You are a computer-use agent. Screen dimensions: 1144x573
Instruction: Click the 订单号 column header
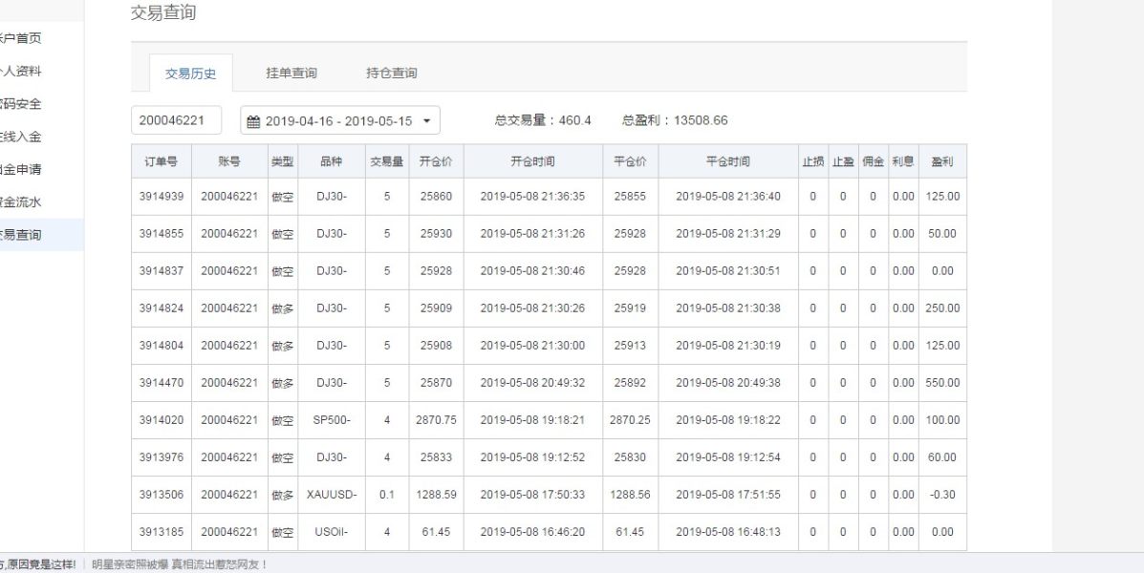161,162
